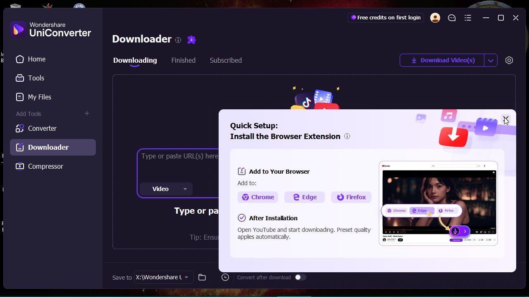Expand the Download Video(s) dropdown arrow
Viewport: 529px width, 297px height.
(491, 60)
